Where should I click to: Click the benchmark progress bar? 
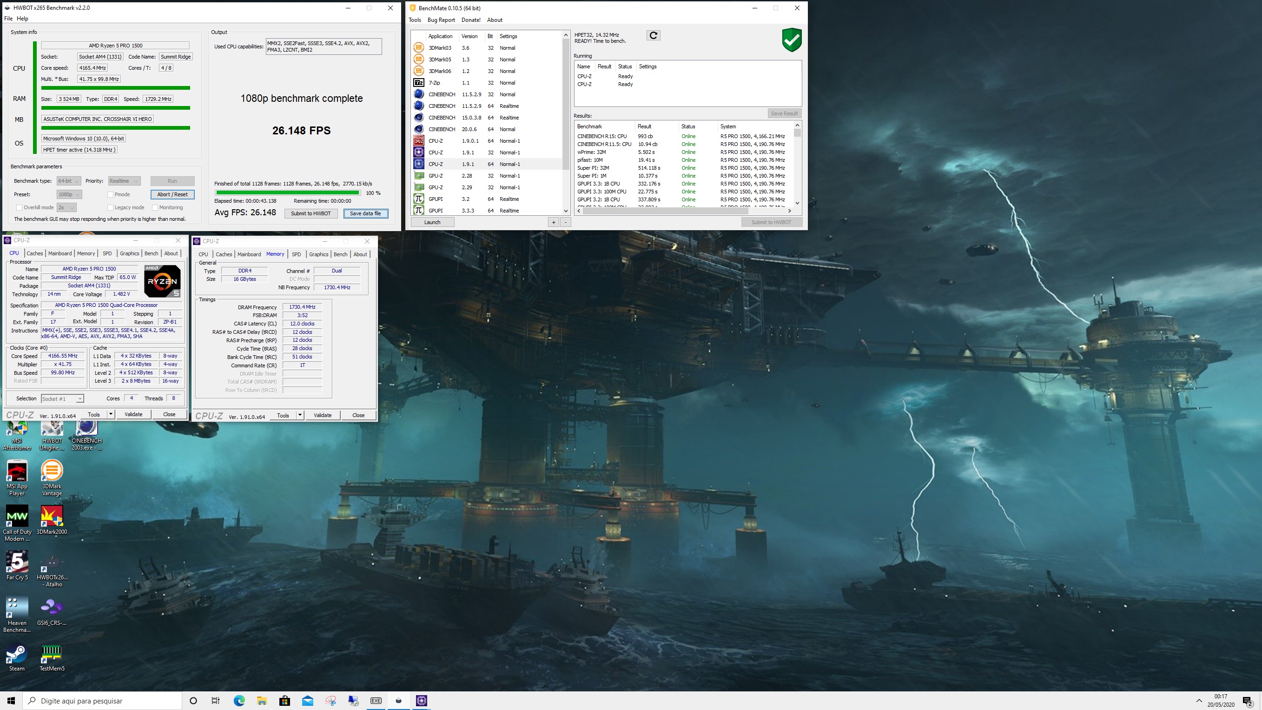click(x=288, y=193)
